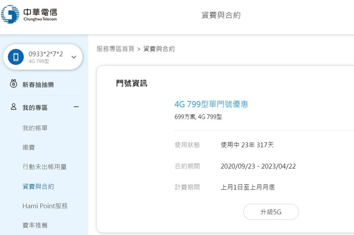The width and height of the screenshot is (354, 235).
Task: Click the Chunghwa Telecom logo
Action: coord(29,14)
